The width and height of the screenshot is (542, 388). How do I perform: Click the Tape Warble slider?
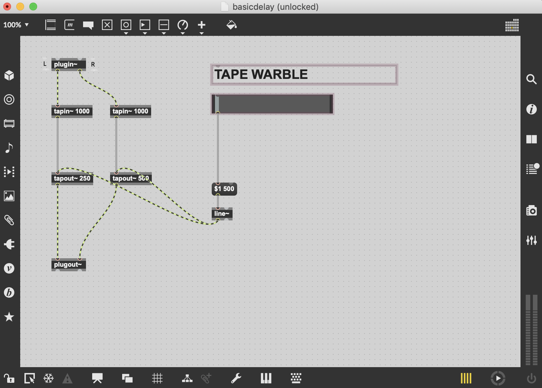(272, 104)
